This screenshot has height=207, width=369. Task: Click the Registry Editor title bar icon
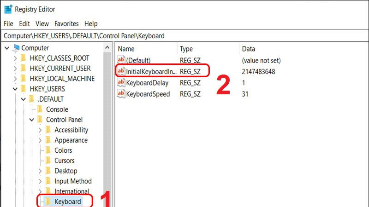(x=8, y=9)
